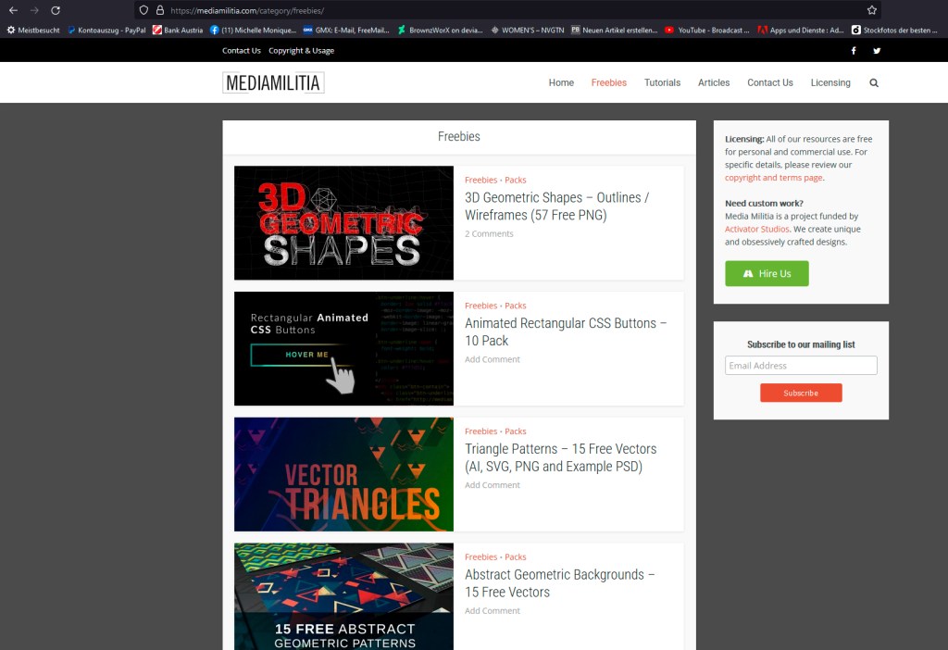Go to the Articles menu item
The image size is (948, 650).
[x=714, y=82]
